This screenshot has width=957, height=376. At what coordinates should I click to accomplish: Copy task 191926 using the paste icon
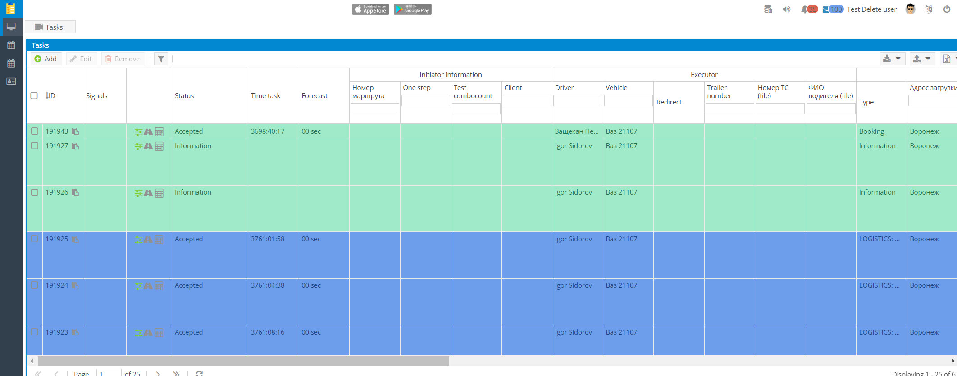(75, 193)
